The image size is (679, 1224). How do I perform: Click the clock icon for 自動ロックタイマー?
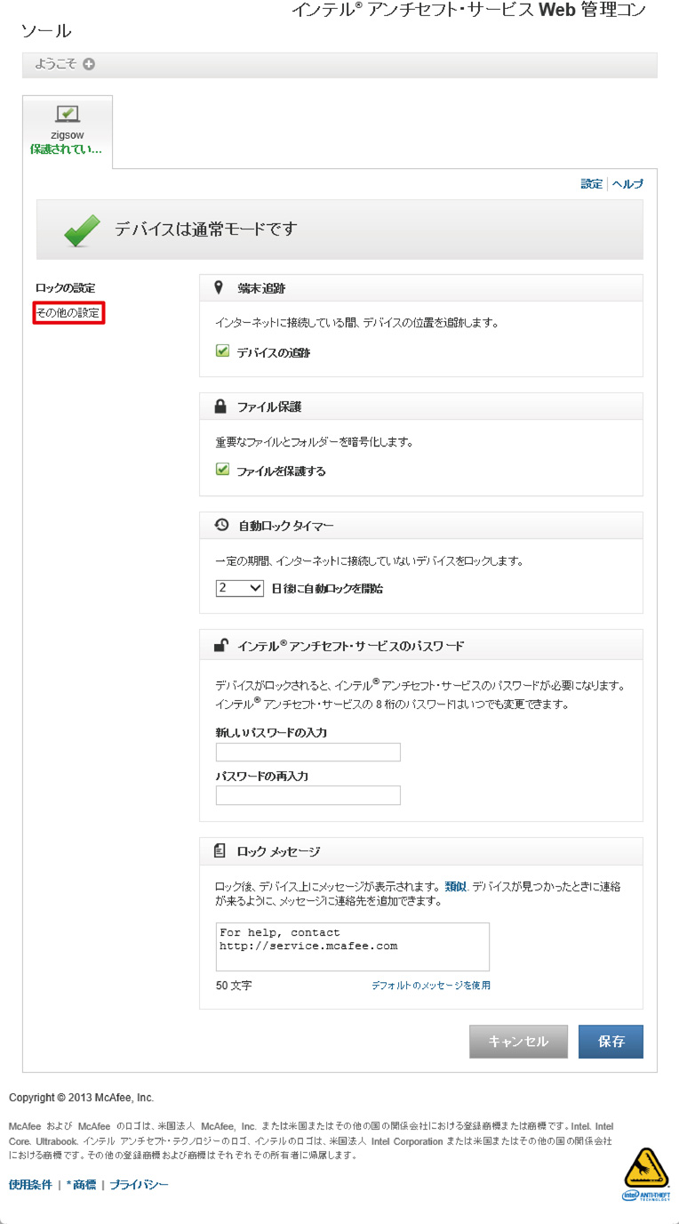pos(222,525)
